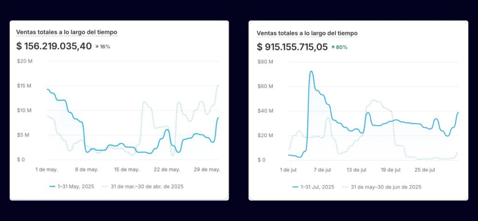Screen dimensions: 478x221
Task: Click the "19 de jul" date axis label
Action: [390, 169]
